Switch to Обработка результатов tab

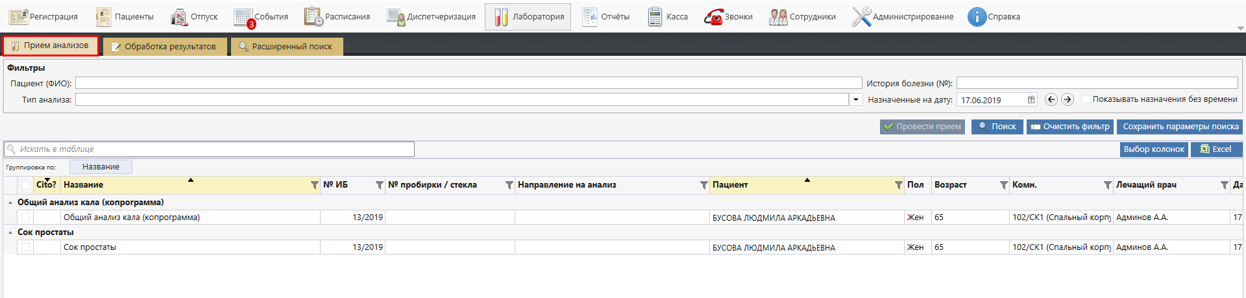(164, 47)
